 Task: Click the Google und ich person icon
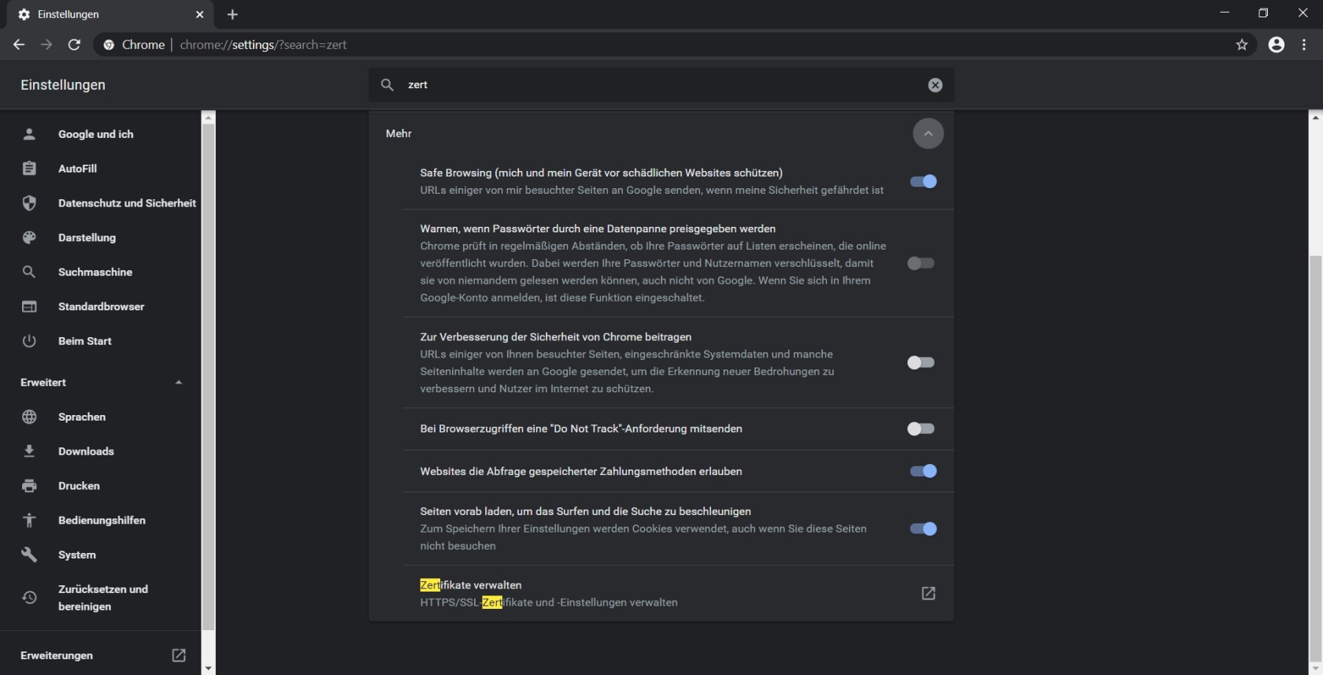tap(29, 134)
